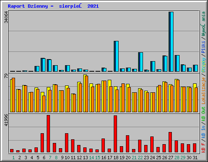Click the yellow-orange bar for day 31
208x162 pixels.
(195, 98)
